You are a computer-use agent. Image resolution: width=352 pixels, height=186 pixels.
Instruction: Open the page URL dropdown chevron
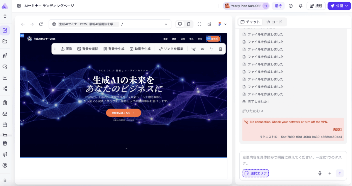point(166,24)
